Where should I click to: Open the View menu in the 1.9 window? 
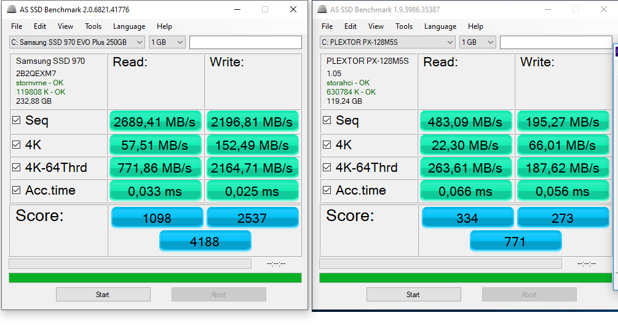(376, 26)
